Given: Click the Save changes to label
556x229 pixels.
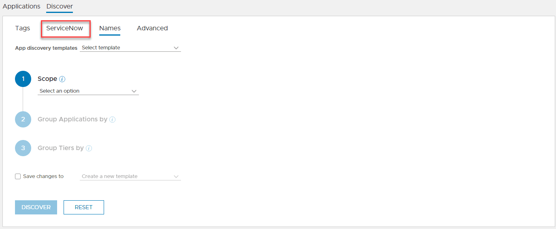Looking at the screenshot, I should pyautogui.click(x=43, y=176).
